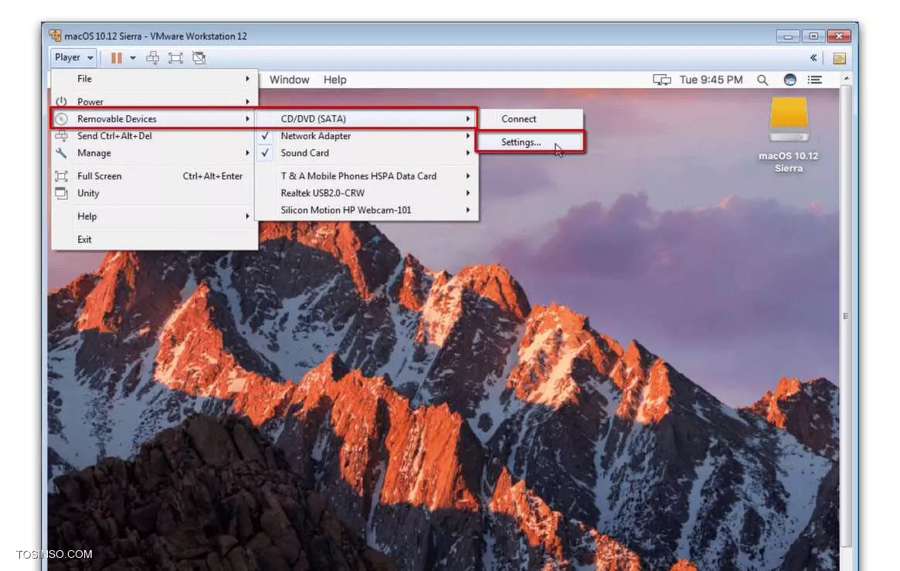Open Siri from the menu bar
Screen dimensions: 900x571
click(790, 80)
